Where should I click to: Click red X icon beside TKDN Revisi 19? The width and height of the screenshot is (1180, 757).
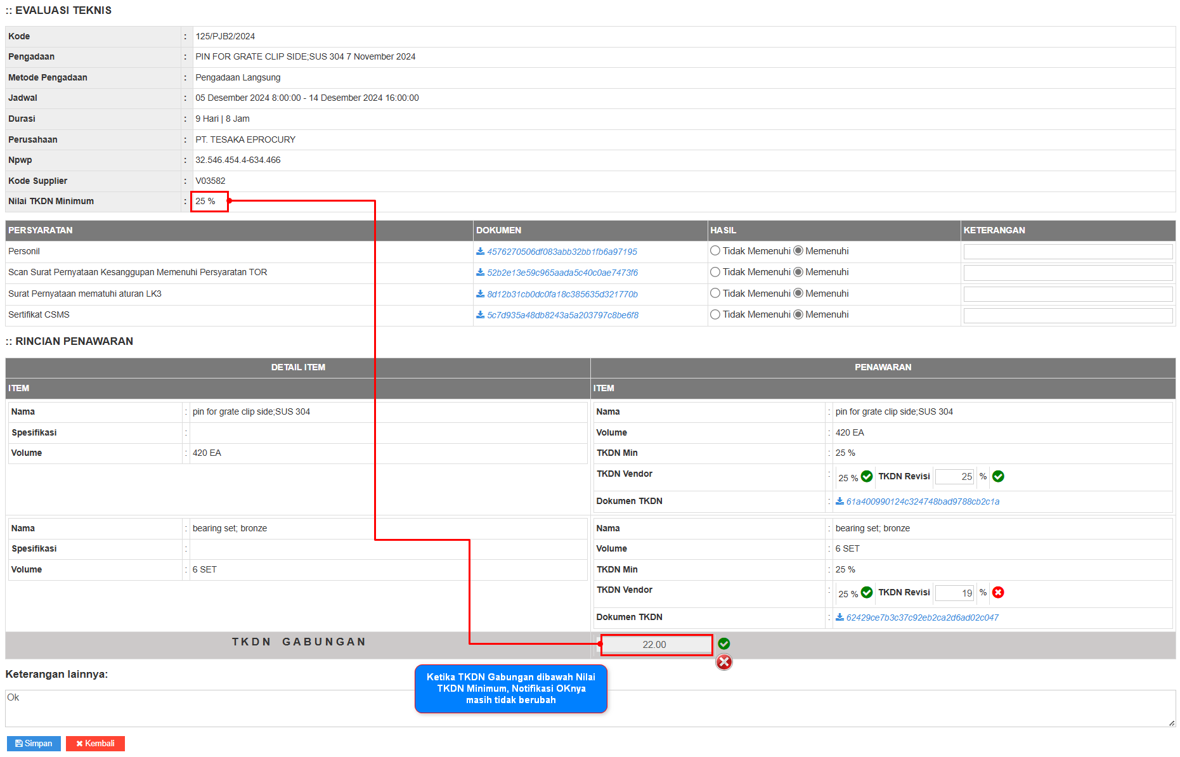click(x=998, y=593)
